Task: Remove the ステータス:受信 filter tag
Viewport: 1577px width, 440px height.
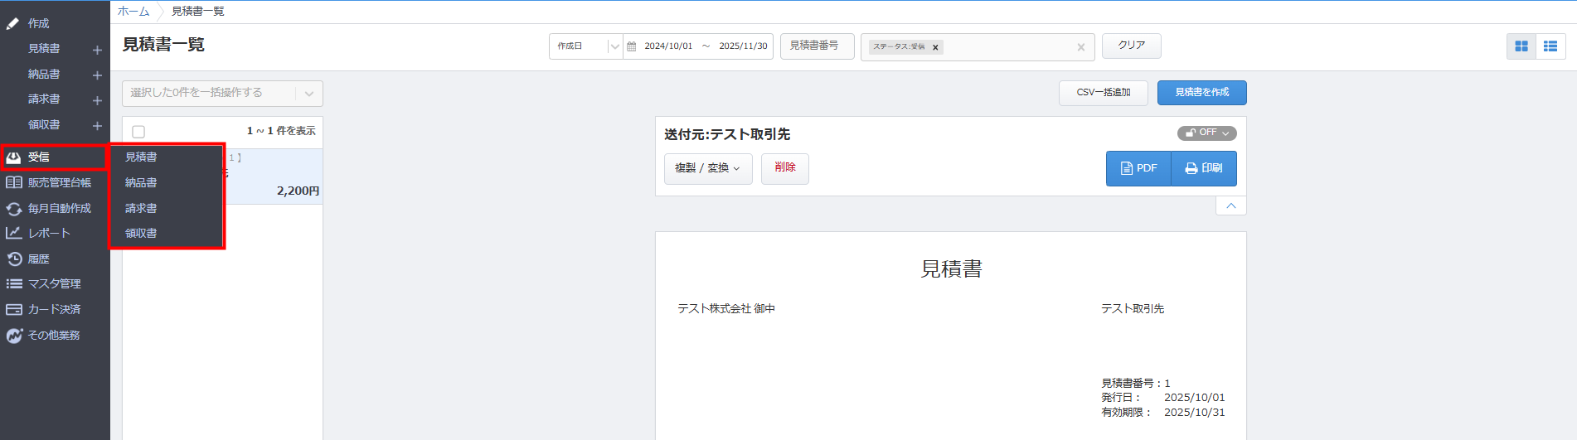Action: 935,47
